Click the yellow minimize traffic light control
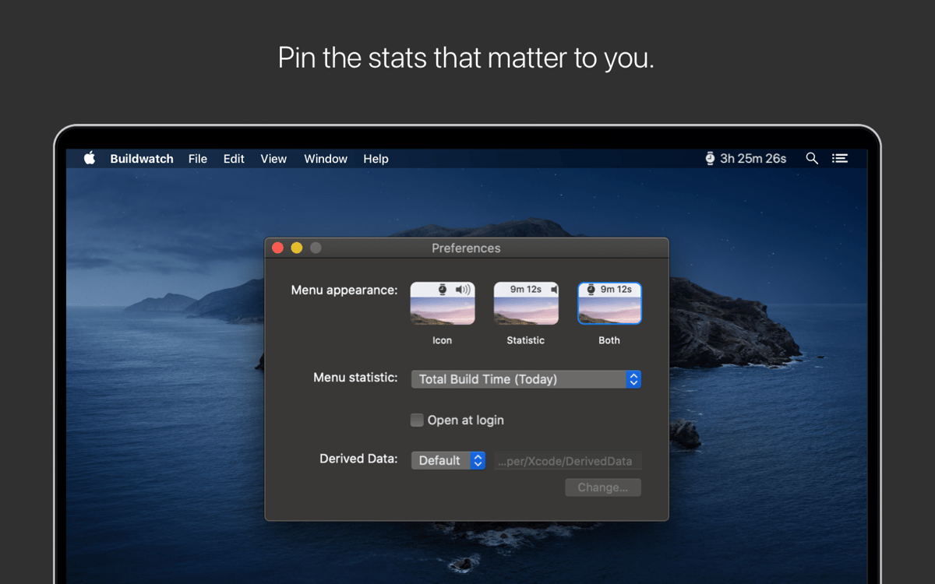Image resolution: width=935 pixels, height=584 pixels. 296,248
